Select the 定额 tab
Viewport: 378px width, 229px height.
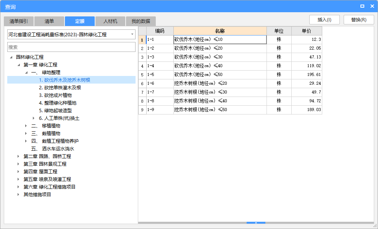click(x=80, y=21)
